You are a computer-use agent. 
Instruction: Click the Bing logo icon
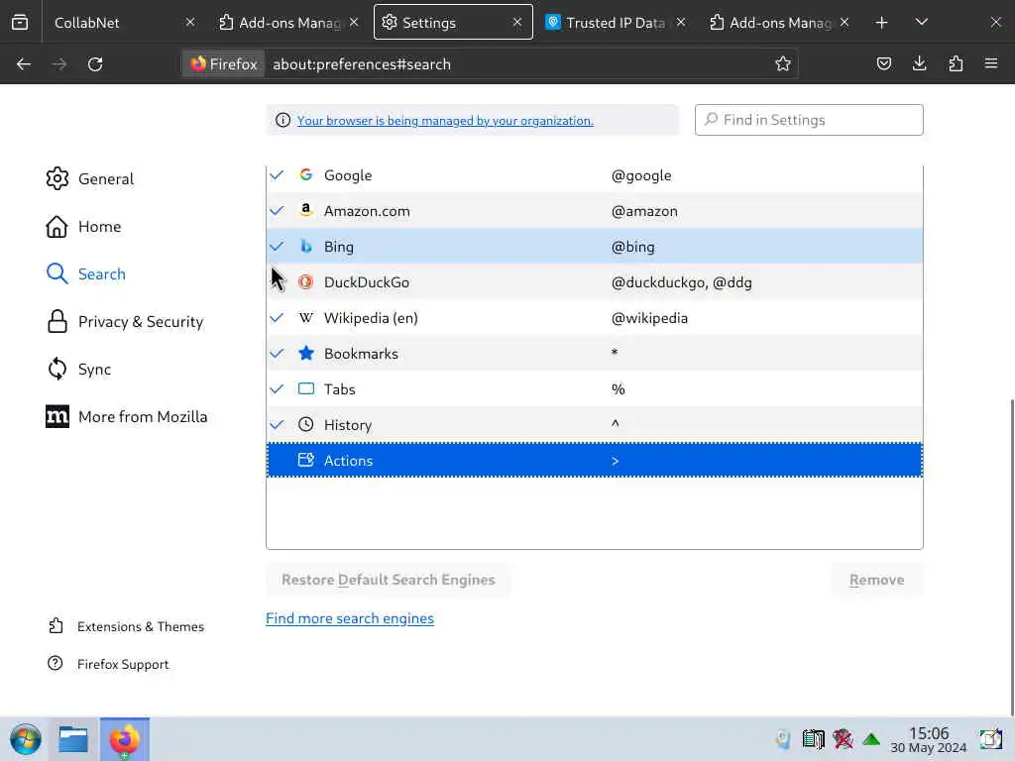(306, 246)
